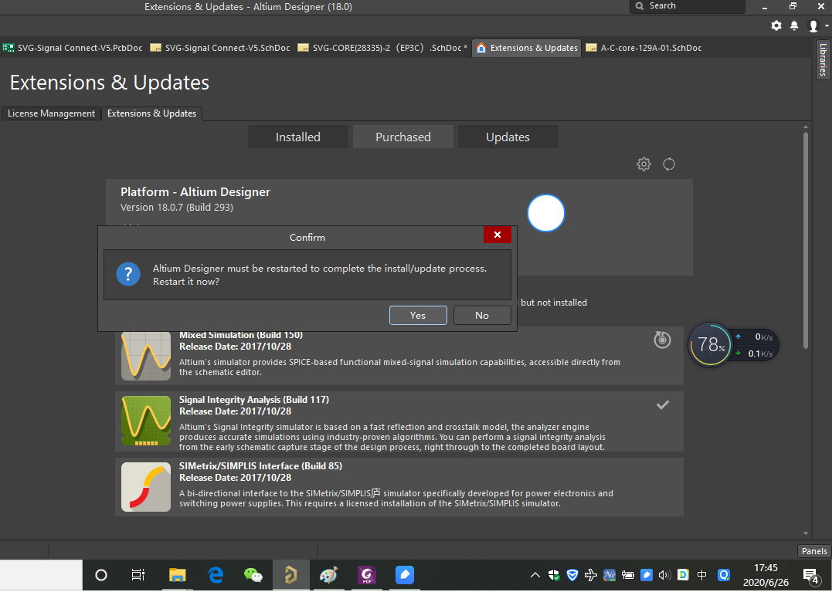Open SVG-Signal Connect-V5.PcbDoc document tab

pyautogui.click(x=73, y=48)
